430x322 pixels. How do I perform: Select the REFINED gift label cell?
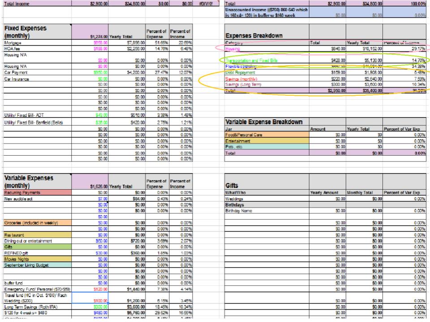coord(37,253)
